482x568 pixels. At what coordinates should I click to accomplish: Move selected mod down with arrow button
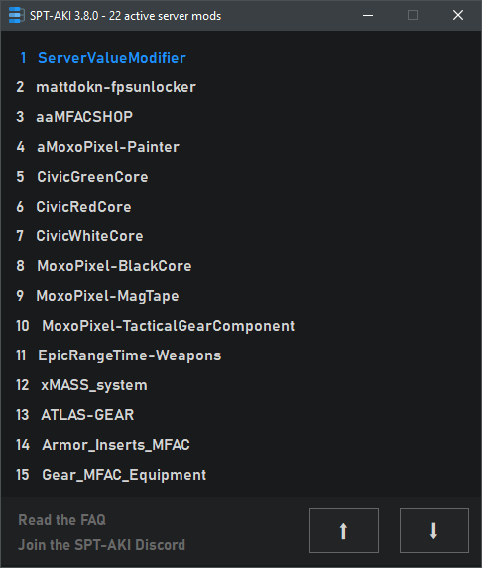[x=433, y=530]
